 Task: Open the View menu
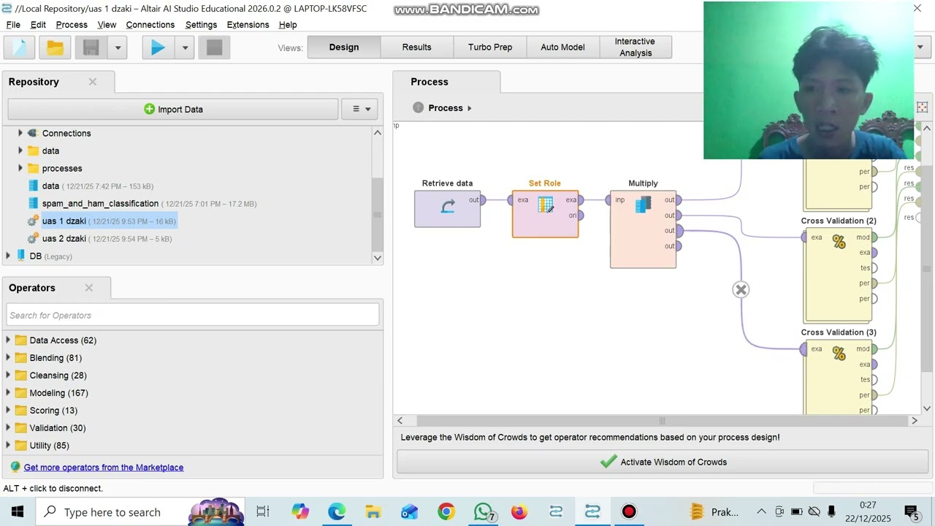pyautogui.click(x=107, y=25)
